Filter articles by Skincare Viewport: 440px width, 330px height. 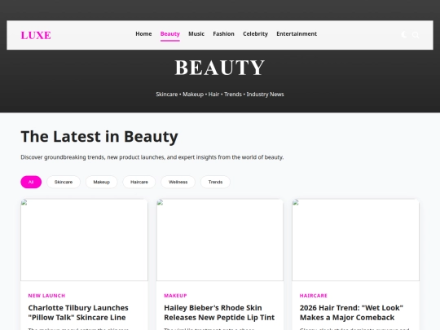click(x=64, y=183)
